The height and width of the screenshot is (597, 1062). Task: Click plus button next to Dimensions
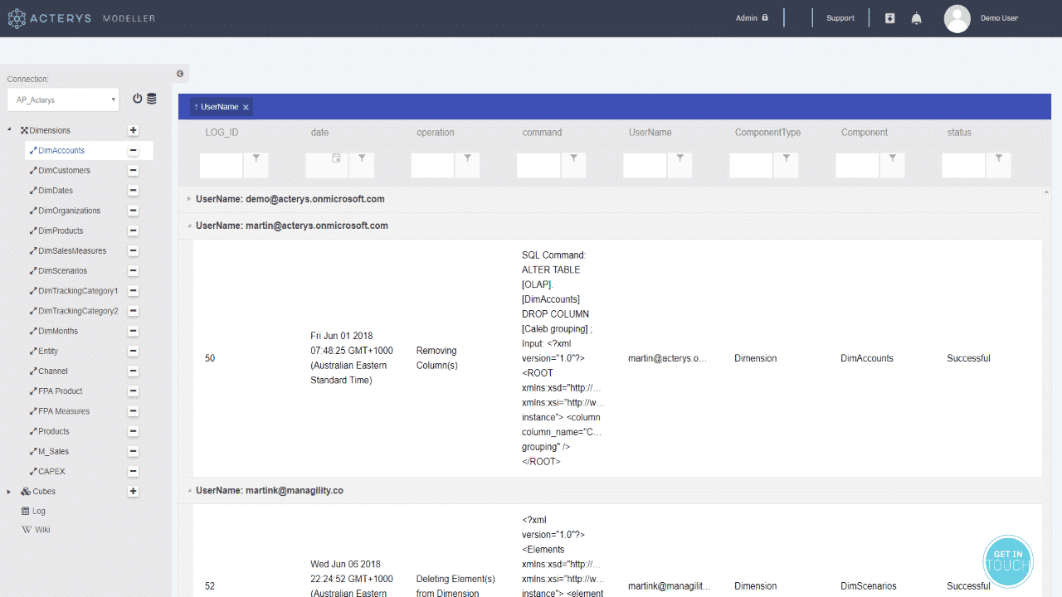point(133,131)
